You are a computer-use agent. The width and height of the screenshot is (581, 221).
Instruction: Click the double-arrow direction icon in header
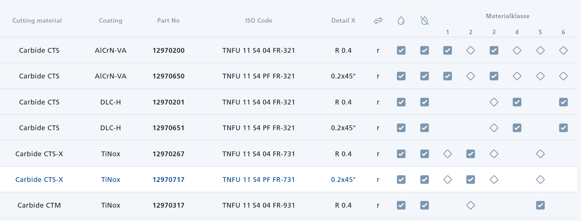[x=378, y=21]
